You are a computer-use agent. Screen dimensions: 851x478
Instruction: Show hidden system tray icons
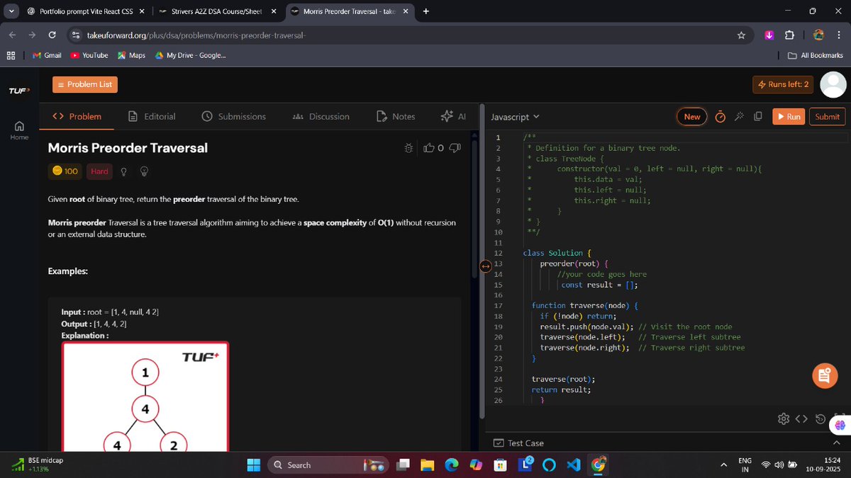click(x=723, y=465)
